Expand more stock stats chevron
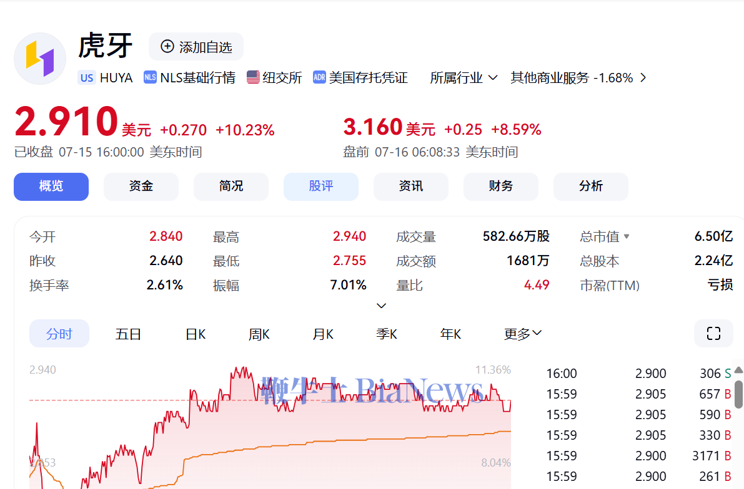 381,306
